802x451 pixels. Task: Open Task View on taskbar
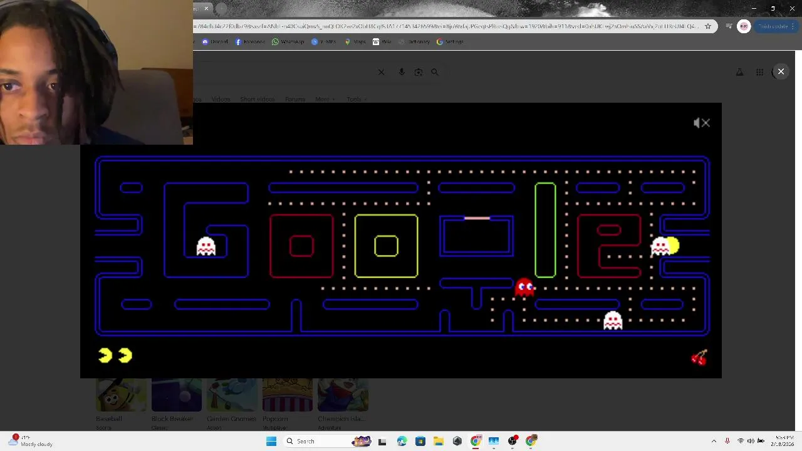pyautogui.click(x=382, y=441)
